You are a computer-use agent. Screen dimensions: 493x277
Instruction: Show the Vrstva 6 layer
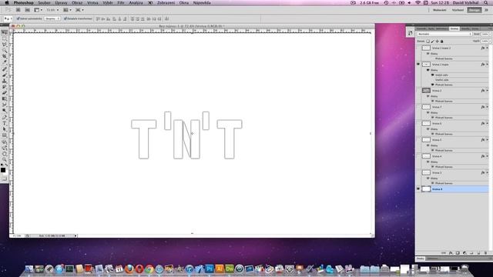coord(418,123)
